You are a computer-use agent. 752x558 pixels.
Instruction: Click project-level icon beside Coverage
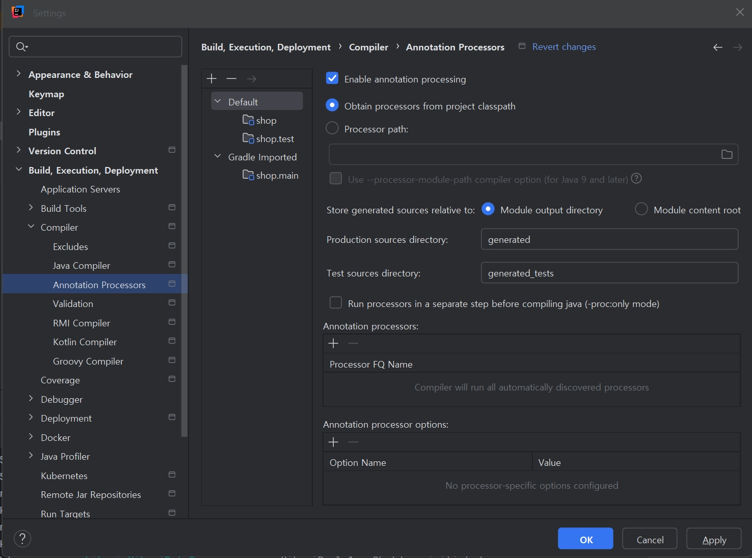172,379
